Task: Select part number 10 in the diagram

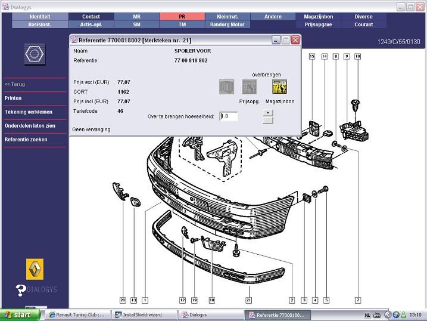Action: click(357, 57)
